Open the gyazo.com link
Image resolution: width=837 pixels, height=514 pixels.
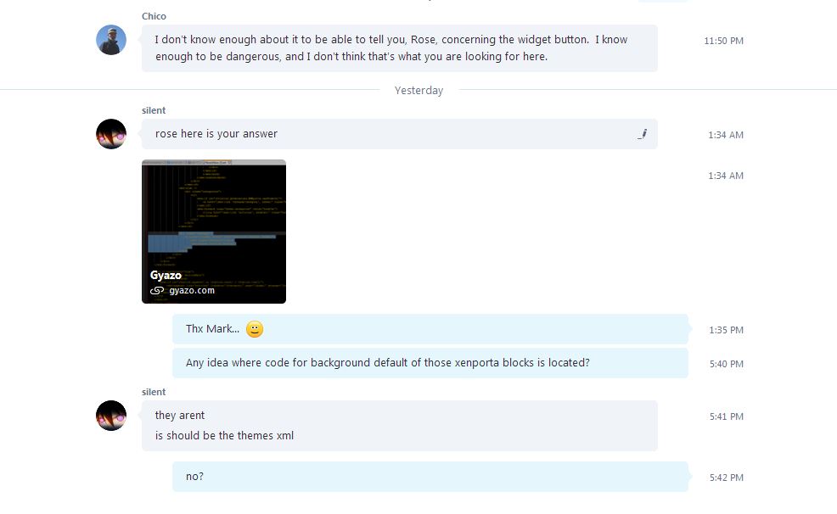(192, 291)
